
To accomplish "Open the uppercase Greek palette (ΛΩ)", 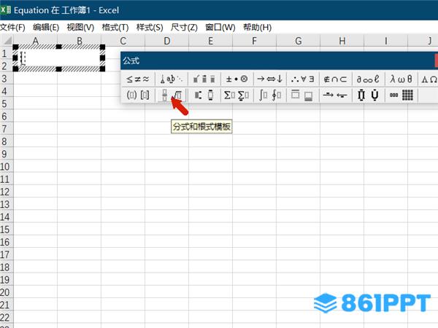I will tap(429, 79).
